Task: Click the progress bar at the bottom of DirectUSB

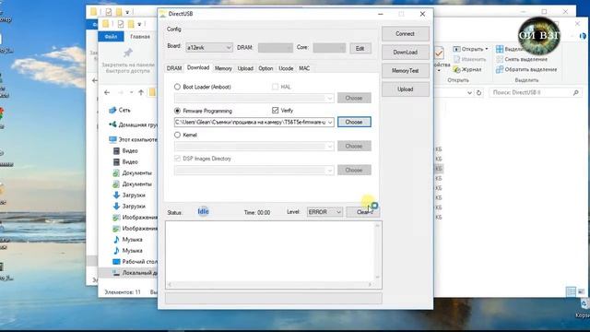Action: coord(274,299)
